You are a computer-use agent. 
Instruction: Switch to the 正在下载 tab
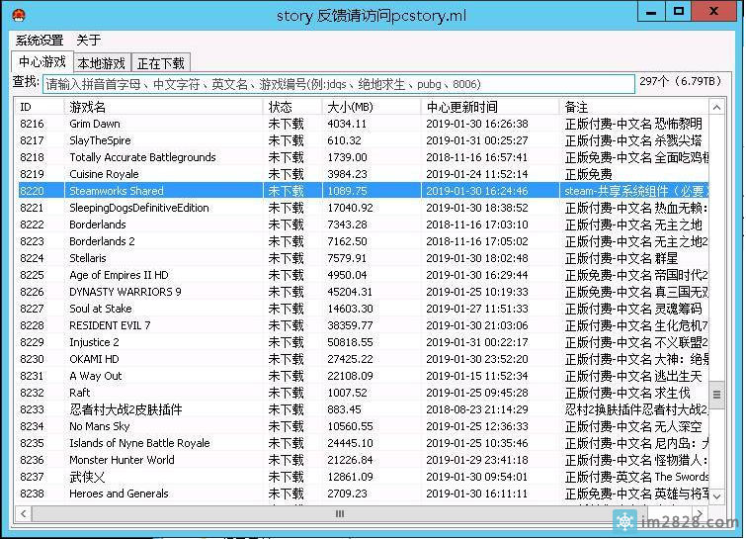pos(161,63)
